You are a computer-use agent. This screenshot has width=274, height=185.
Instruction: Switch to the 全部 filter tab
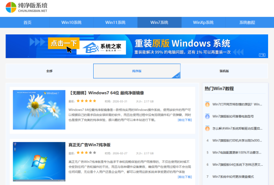(49, 71)
